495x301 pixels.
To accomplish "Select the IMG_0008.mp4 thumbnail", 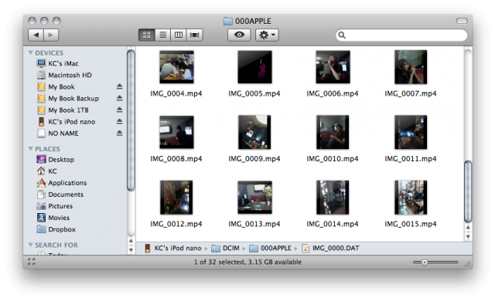I will tap(176, 132).
